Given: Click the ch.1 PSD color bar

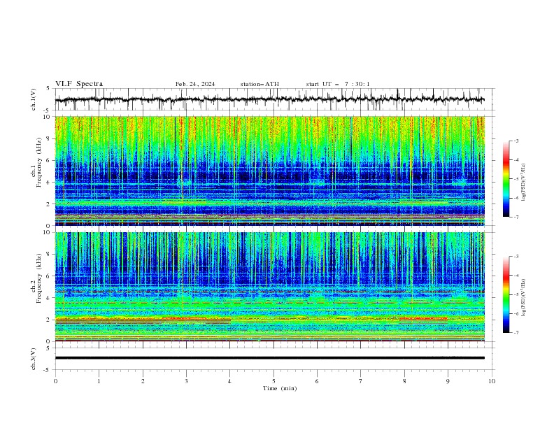Looking at the screenshot, I should 506,179.
